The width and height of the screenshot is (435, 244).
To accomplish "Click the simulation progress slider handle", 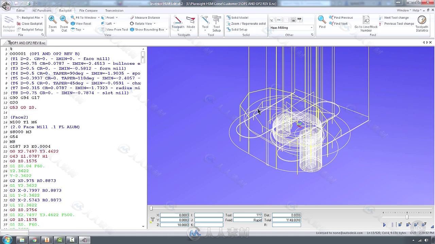I will click(151, 208).
